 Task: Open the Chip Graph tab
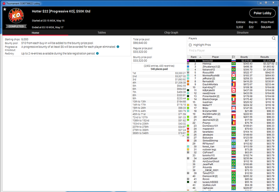(171, 33)
